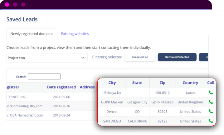Focus the Search input field
The width and height of the screenshot is (224, 135).
pos(44,77)
